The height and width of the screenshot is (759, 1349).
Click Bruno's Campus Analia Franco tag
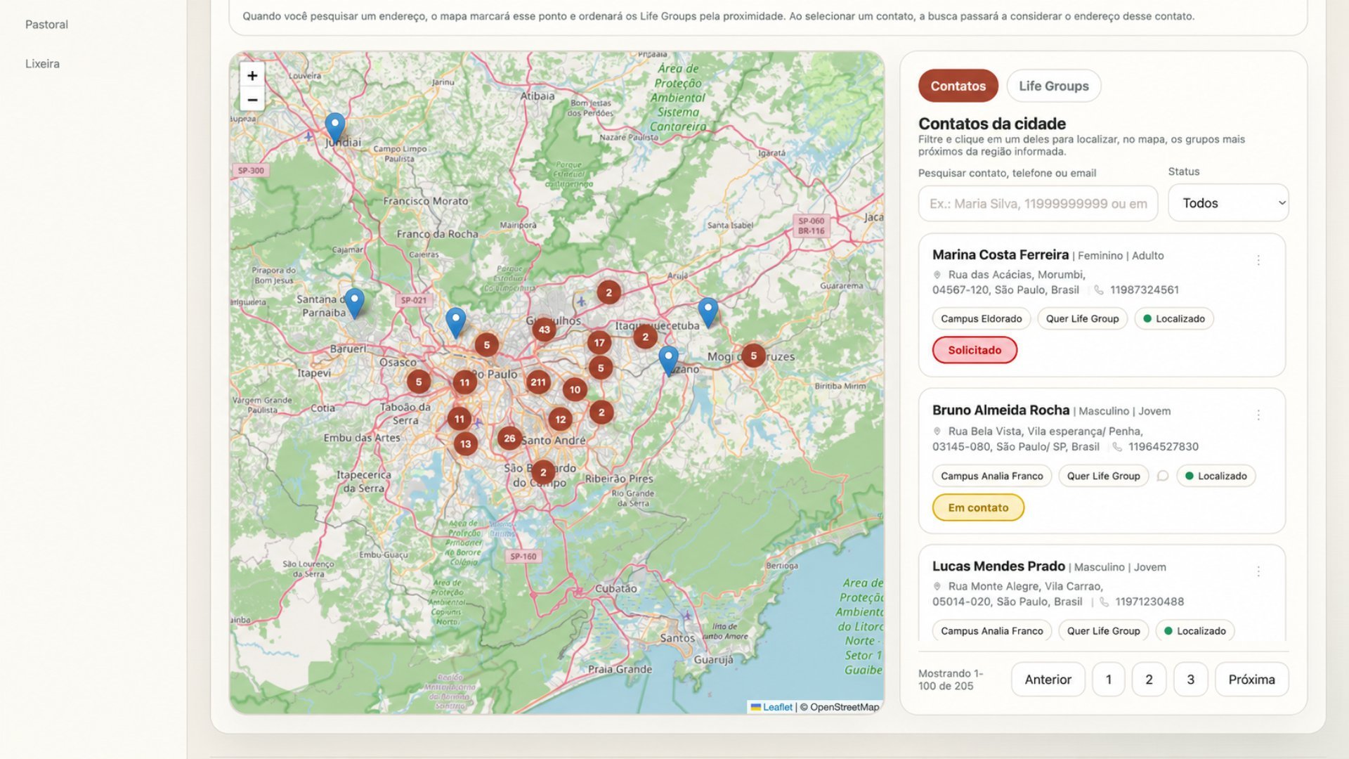[991, 476]
